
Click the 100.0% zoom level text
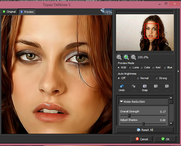(x=143, y=57)
